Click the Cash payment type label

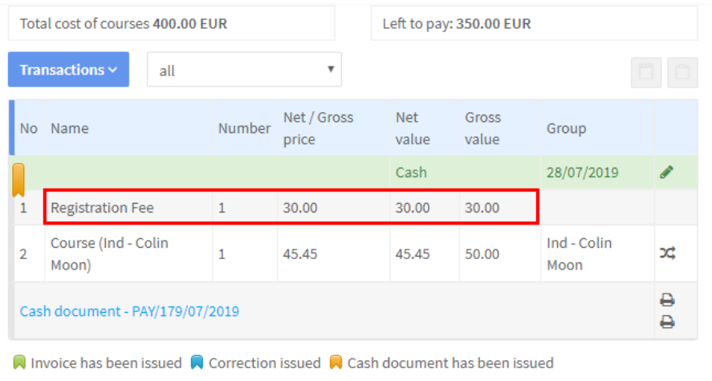[411, 172]
